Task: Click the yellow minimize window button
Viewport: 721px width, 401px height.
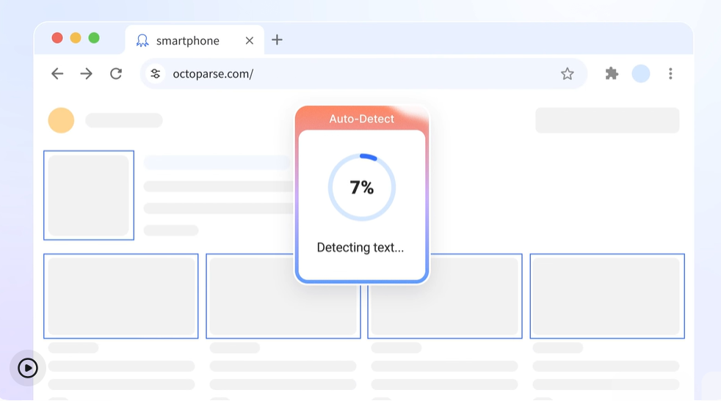Action: [x=76, y=37]
